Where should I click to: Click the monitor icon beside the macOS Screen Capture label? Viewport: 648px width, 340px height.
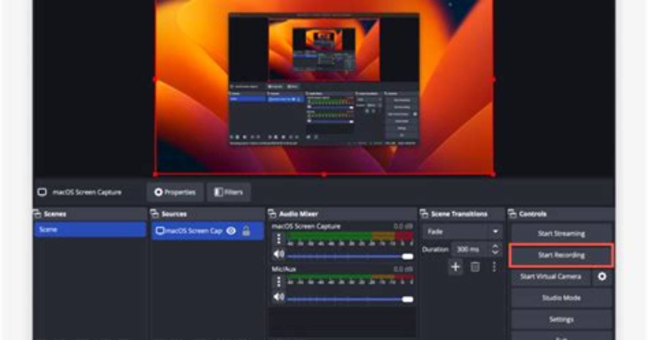tap(42, 192)
